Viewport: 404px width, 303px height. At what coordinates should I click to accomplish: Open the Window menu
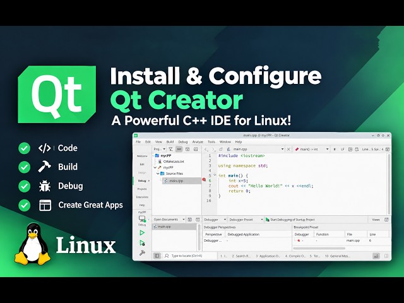[x=225, y=141]
